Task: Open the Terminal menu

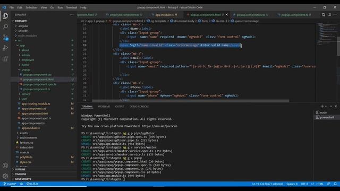Action: [72, 7]
